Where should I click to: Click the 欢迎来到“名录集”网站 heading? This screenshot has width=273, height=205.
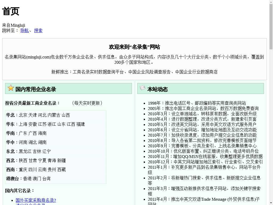134,47
